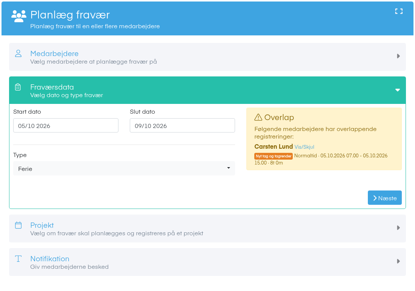Click the clipboard icon next to Fraværsdata

(x=18, y=87)
